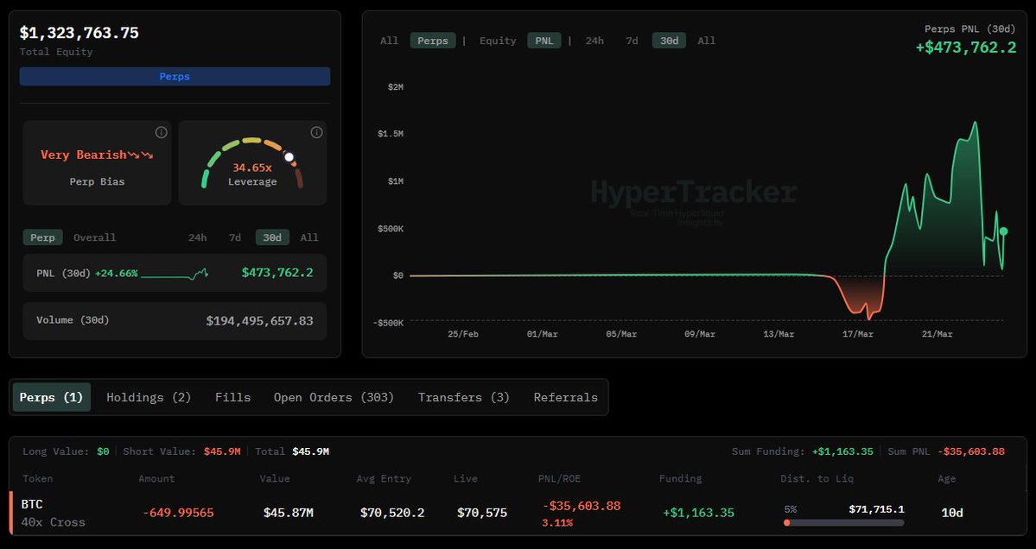Switch chart to Equity view
Viewport: 1036px width, 549px height.
click(498, 41)
